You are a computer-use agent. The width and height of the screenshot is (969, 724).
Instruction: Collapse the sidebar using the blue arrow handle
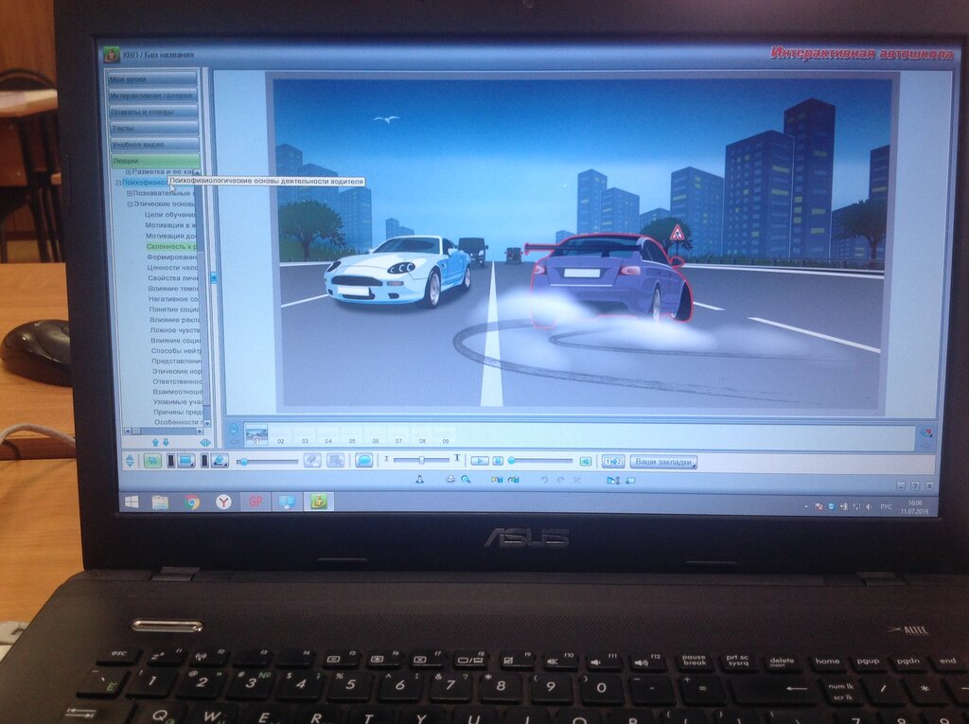coord(214,278)
